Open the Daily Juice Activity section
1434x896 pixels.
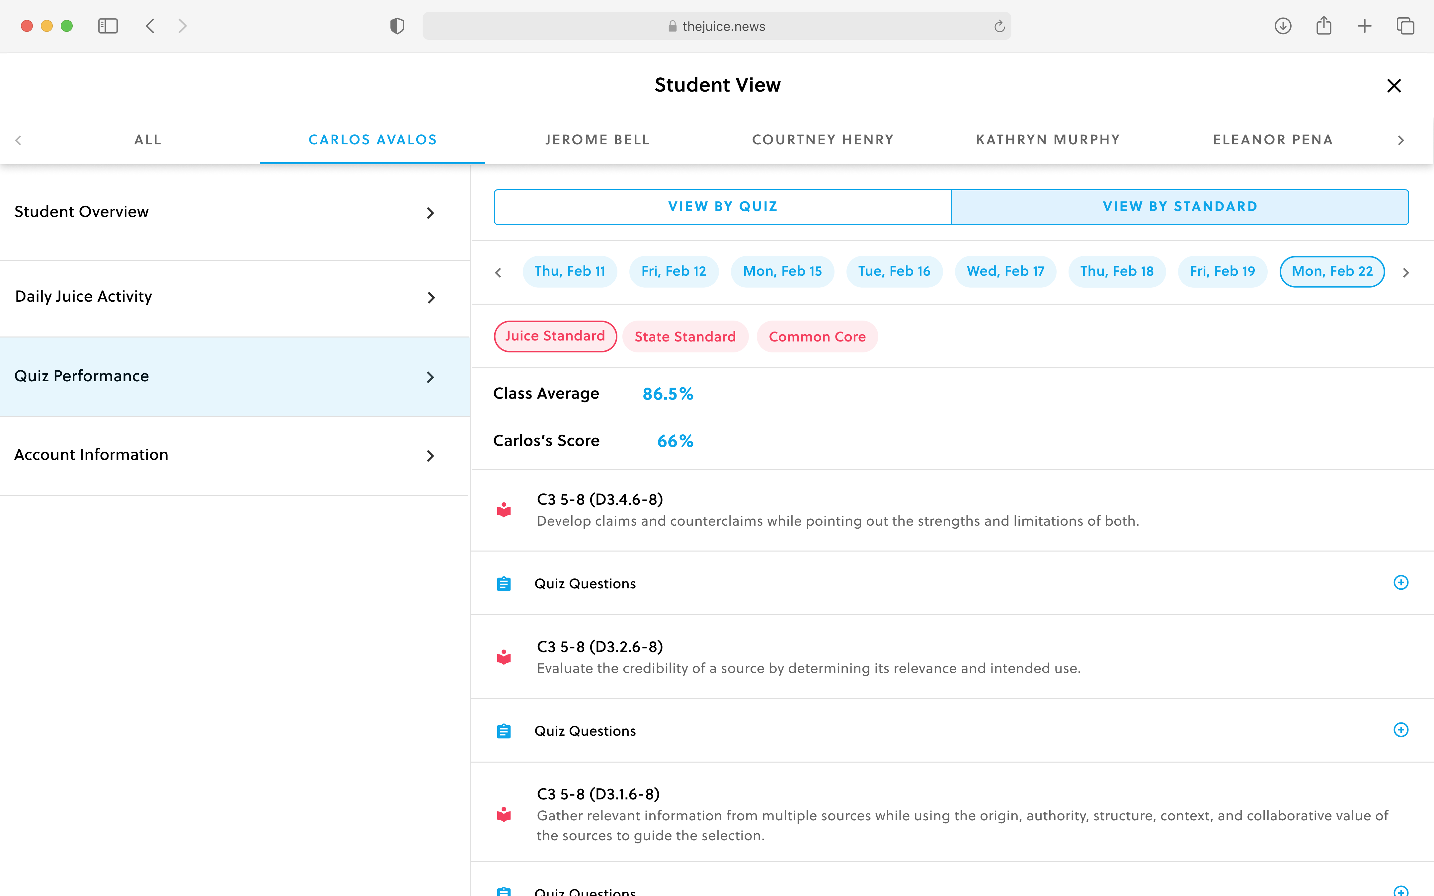(x=235, y=299)
